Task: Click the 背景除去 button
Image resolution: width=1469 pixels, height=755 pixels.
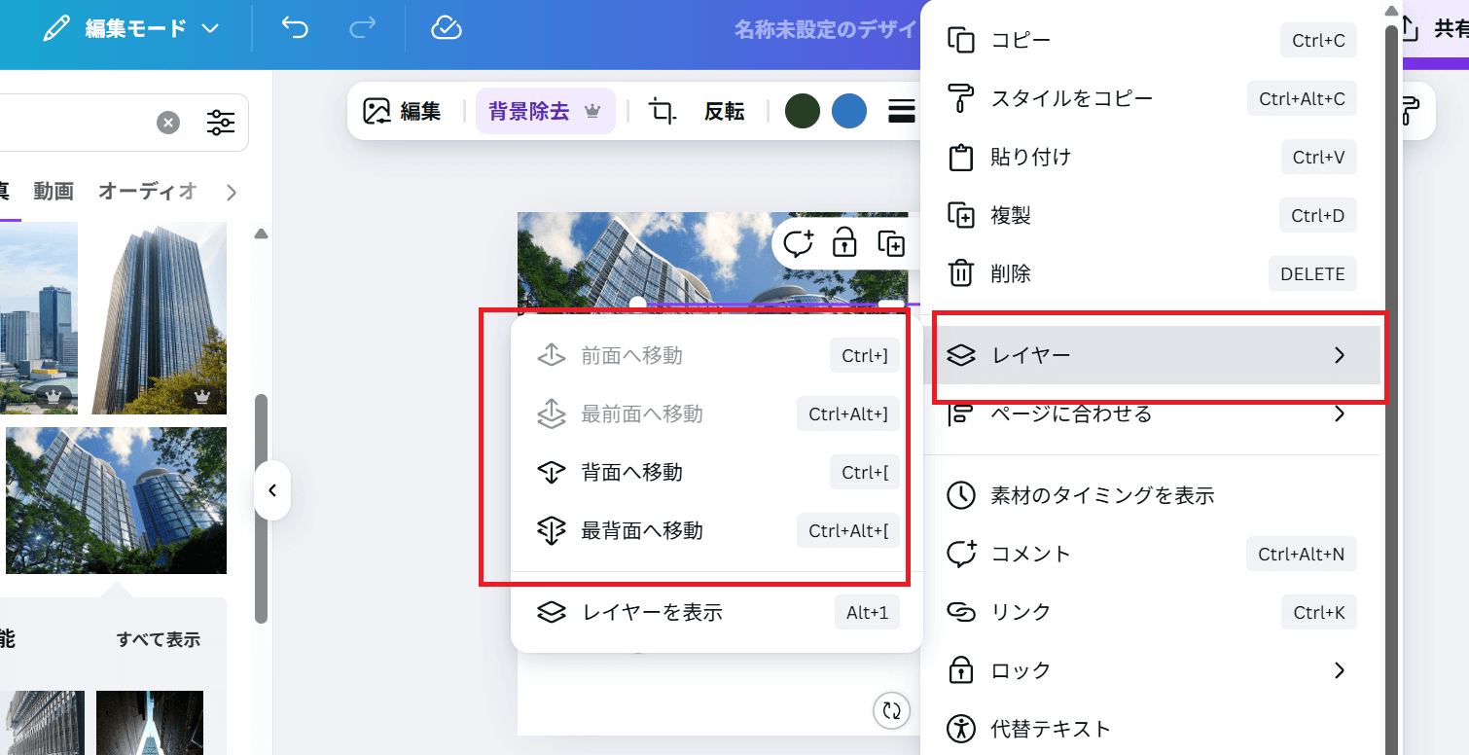Action: click(x=545, y=112)
